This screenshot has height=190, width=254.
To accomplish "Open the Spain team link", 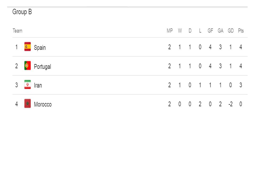I will tap(40, 47).
